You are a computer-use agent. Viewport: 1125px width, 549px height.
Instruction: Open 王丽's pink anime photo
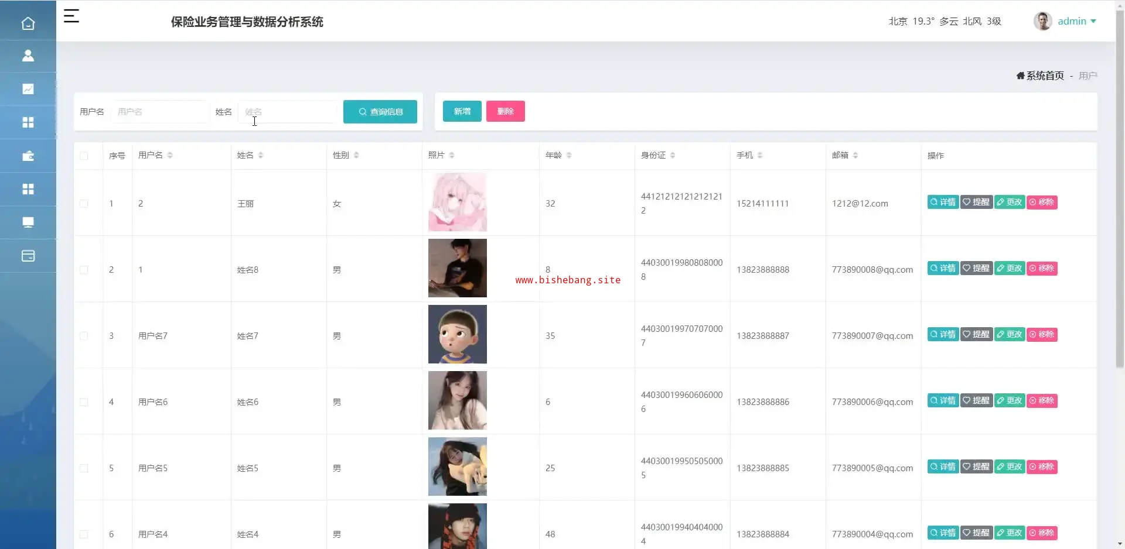[458, 202]
